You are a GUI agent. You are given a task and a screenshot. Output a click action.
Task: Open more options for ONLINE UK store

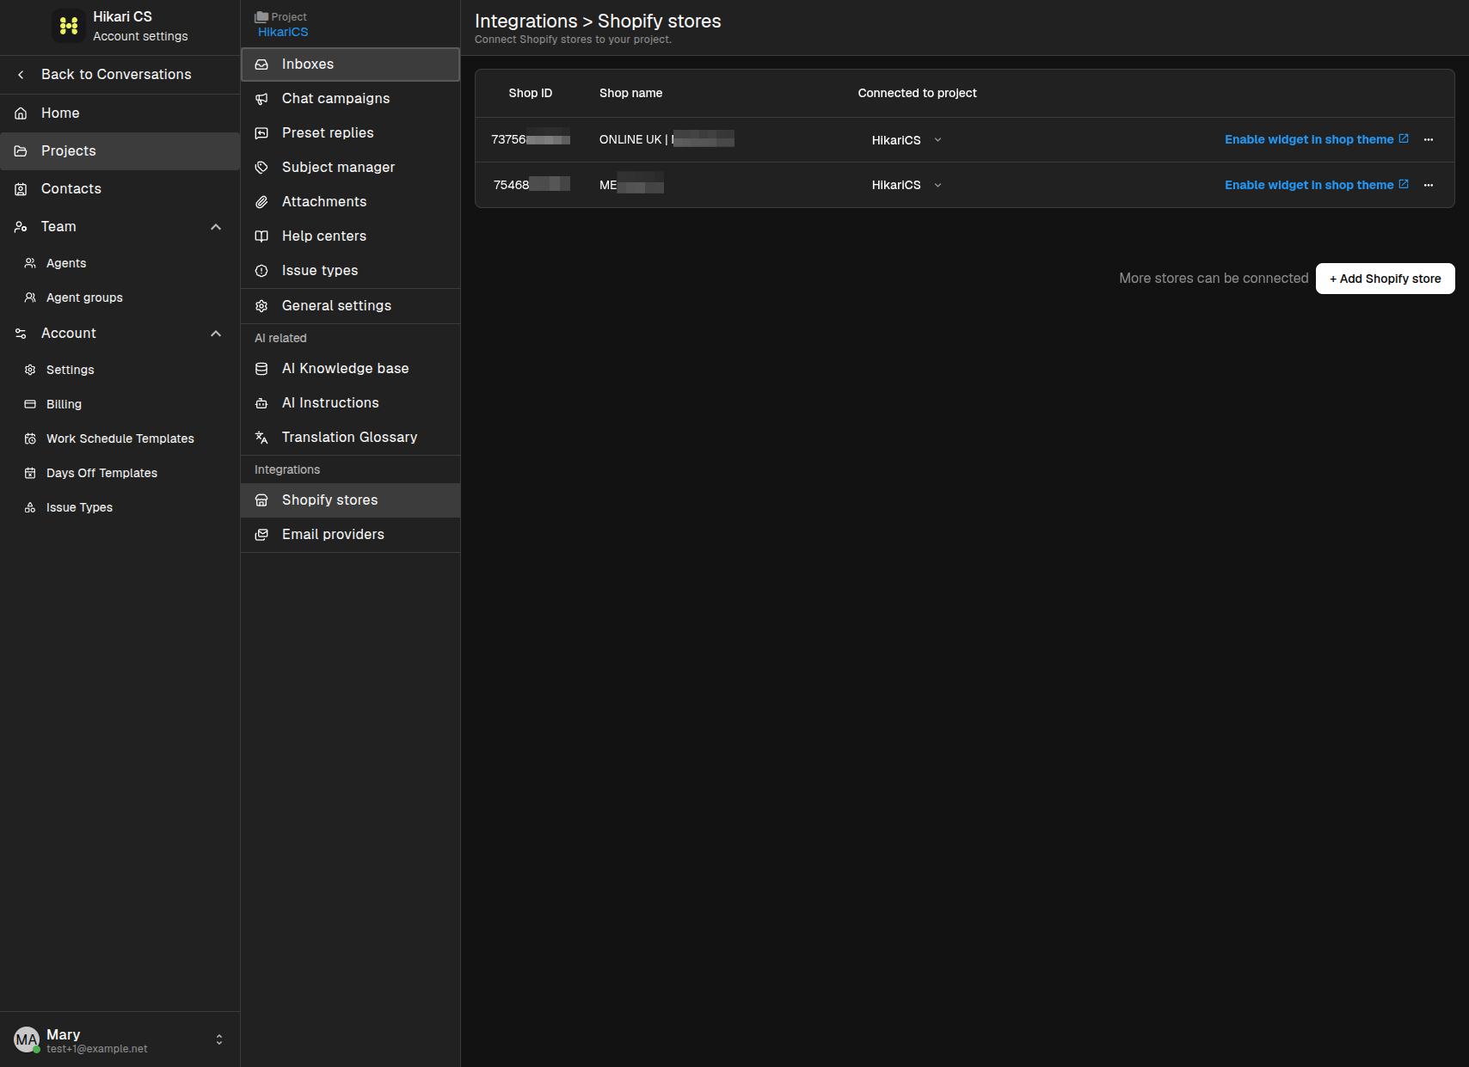pyautogui.click(x=1429, y=140)
